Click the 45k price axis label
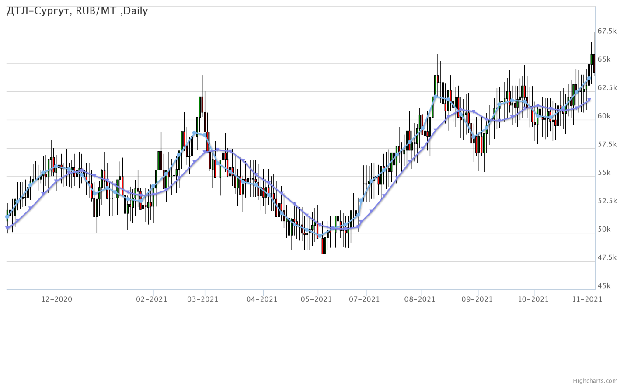 [x=604, y=286]
